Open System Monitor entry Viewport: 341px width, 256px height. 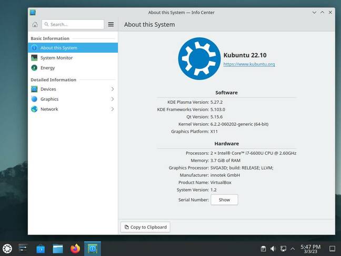(73, 58)
